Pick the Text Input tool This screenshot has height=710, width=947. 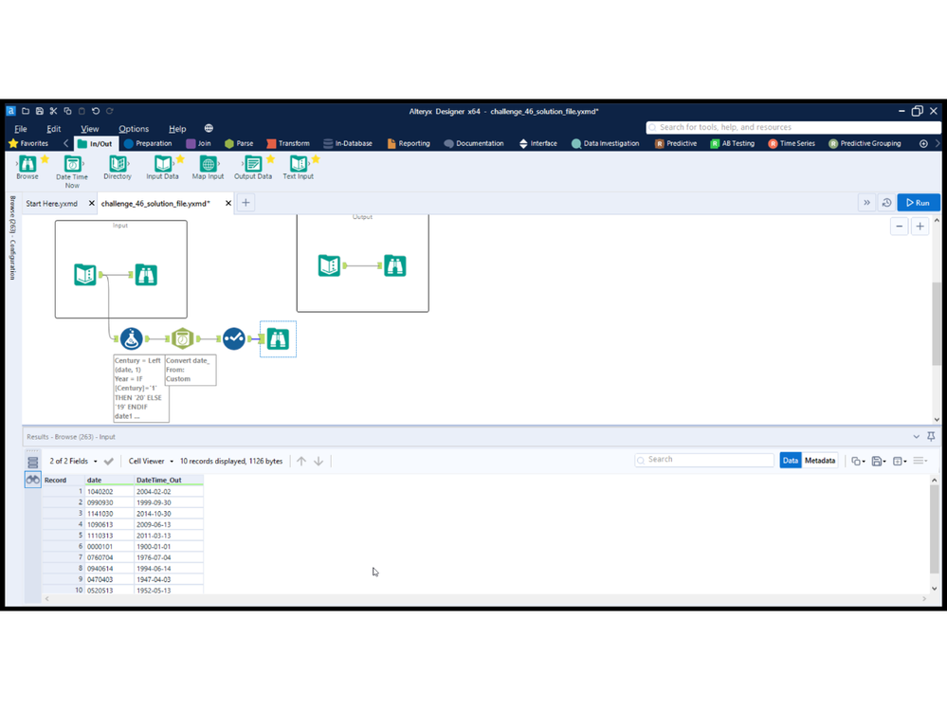[x=299, y=167]
